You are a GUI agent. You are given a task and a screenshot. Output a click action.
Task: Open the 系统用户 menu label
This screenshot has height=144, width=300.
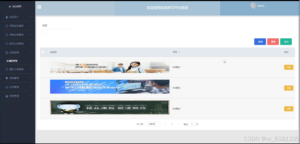click(x=14, y=17)
